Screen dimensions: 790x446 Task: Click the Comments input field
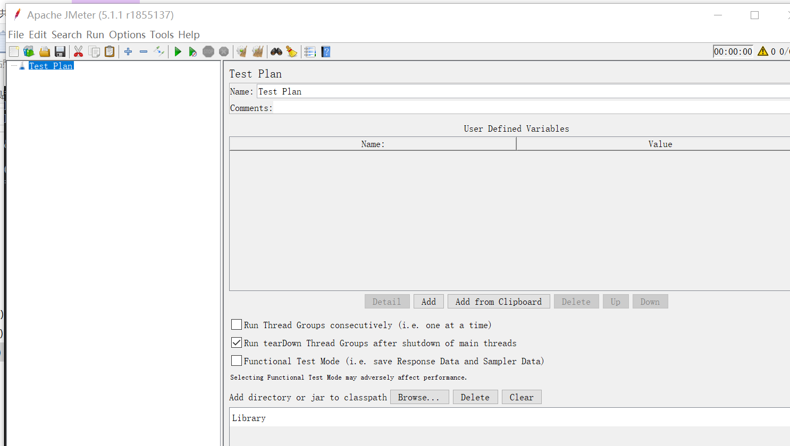[x=531, y=108]
